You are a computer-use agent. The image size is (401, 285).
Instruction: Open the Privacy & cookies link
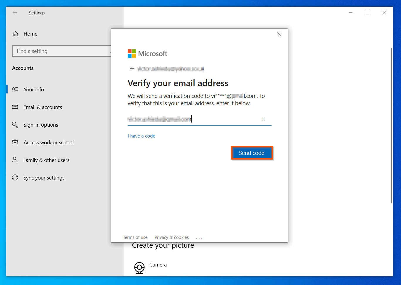click(172, 237)
